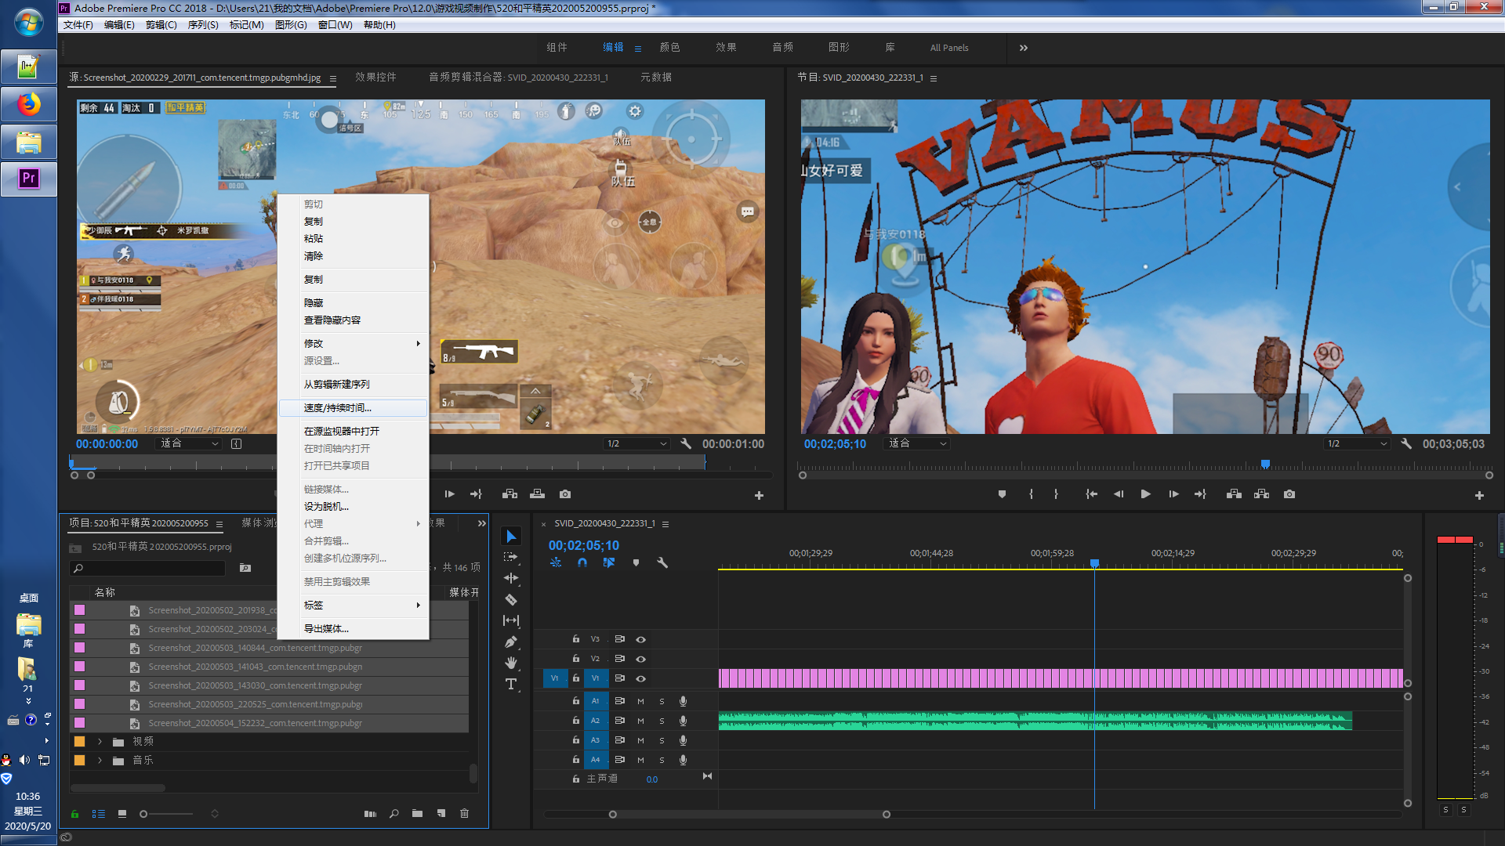The width and height of the screenshot is (1505, 846).
Task: Create new bin in project panel
Action: (x=417, y=814)
